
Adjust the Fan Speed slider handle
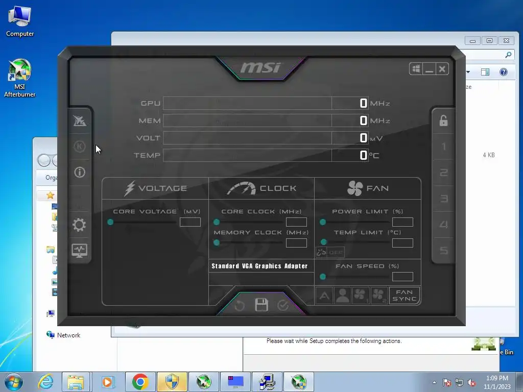(323, 277)
